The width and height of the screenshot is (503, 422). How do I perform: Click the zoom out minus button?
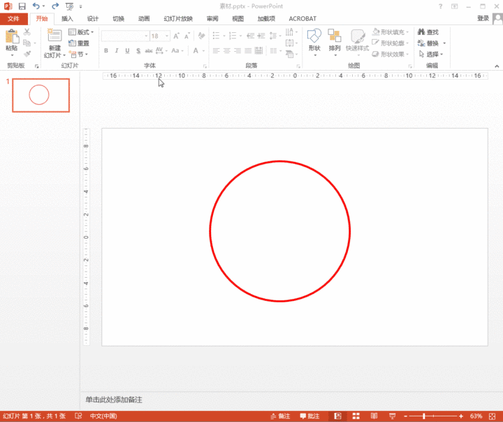tap(405, 416)
